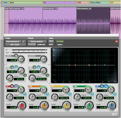The height and width of the screenshot is (118, 121).
Task: Toggle the plugin BYPASS button
Action: (x=60, y=41)
